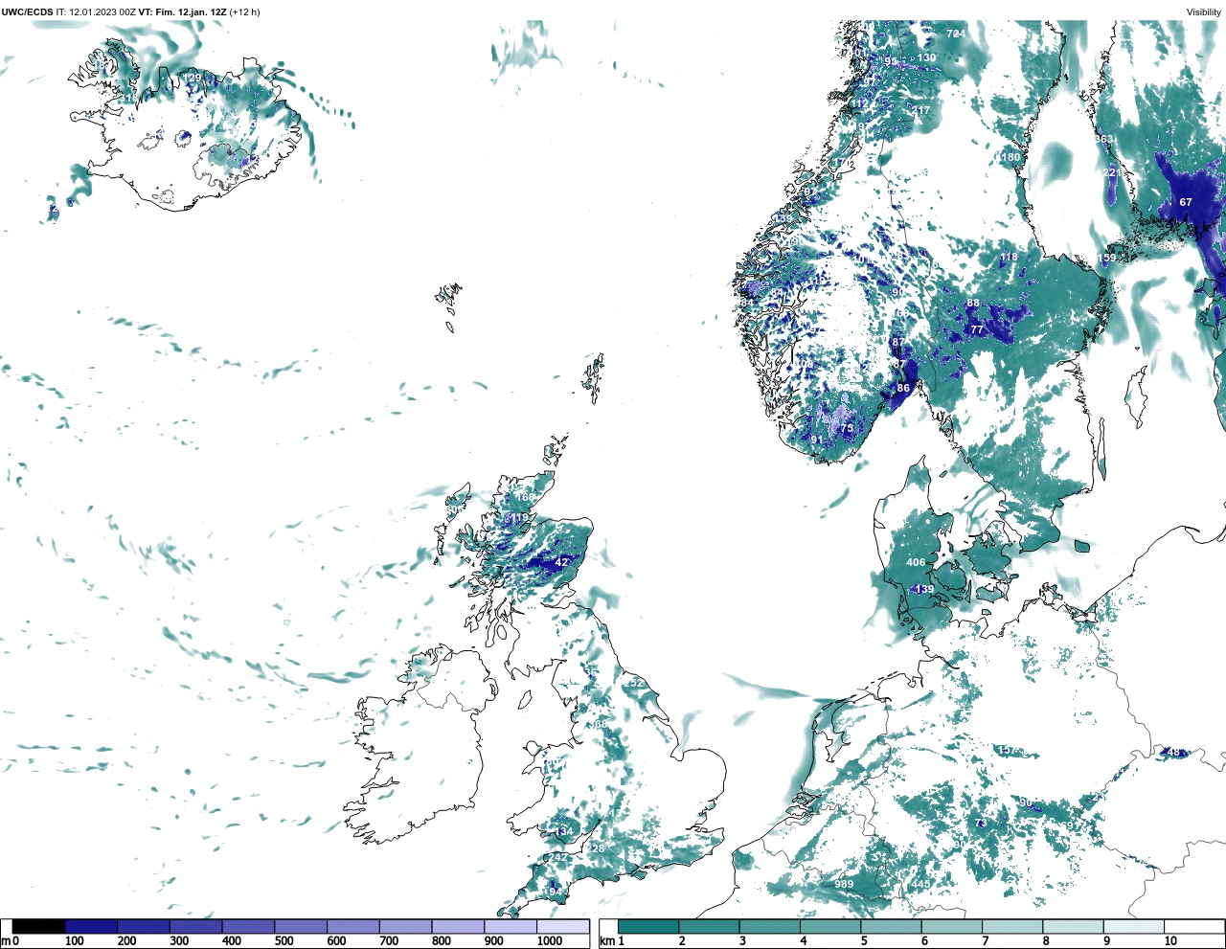
Task: Click the 300–400 m legend swatch
Action: tap(196, 926)
